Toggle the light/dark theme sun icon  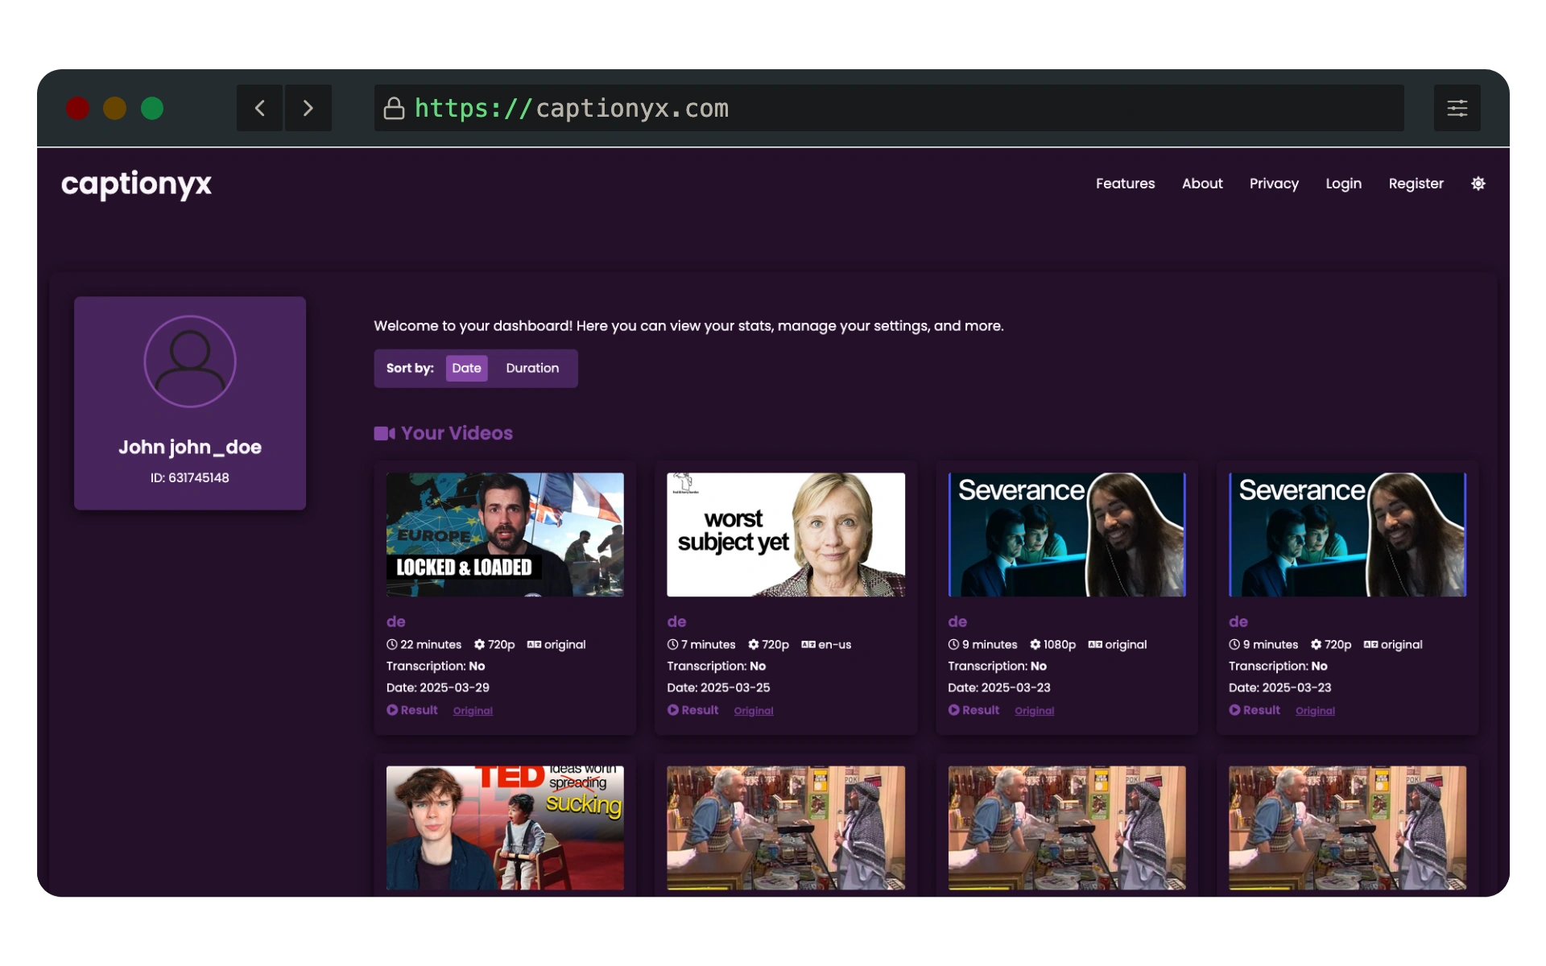pos(1478,184)
